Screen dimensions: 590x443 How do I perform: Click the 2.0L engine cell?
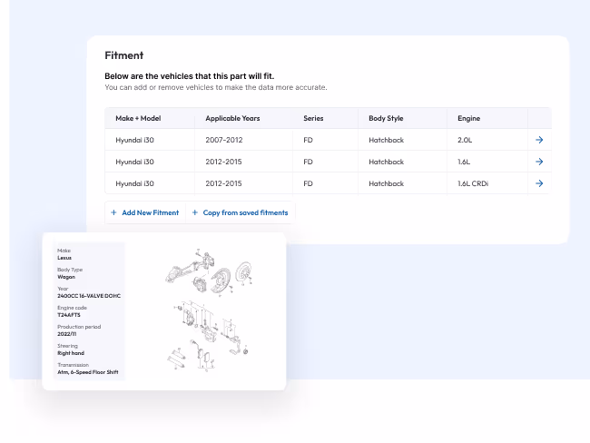click(x=465, y=140)
